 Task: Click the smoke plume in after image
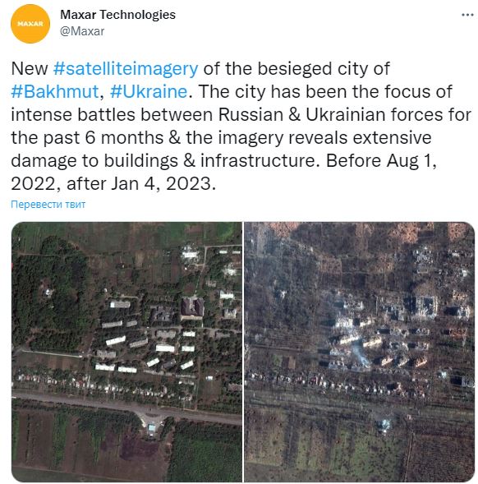[361, 353]
